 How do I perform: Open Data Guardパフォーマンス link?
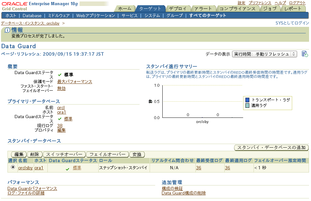(x=32, y=188)
